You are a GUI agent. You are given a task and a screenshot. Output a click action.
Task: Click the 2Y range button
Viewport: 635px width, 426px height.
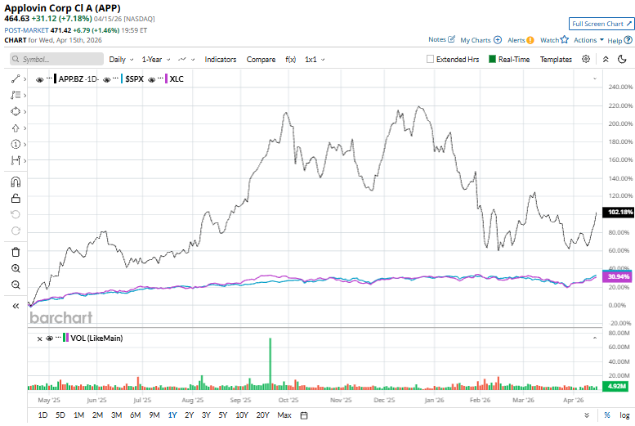pyautogui.click(x=189, y=415)
